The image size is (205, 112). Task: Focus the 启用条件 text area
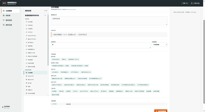click(101, 46)
